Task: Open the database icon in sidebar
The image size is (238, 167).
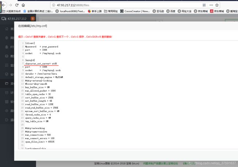Action: (7, 56)
